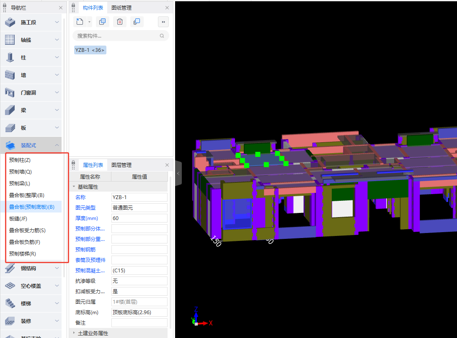The image size is (457, 338).
Task: Open the new component dropdown arrow
Action: point(89,22)
